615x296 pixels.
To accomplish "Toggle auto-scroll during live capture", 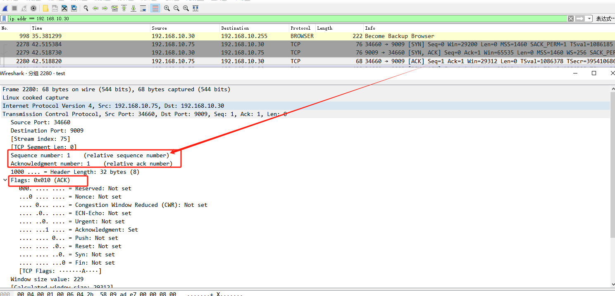I will click(x=143, y=8).
